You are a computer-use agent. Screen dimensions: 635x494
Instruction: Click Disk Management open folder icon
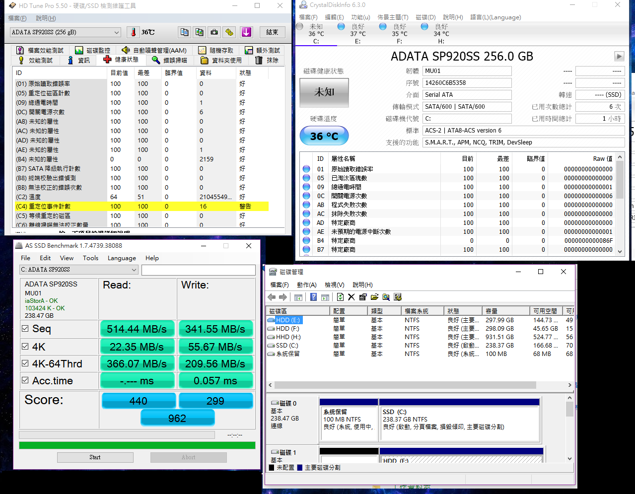[x=374, y=297]
